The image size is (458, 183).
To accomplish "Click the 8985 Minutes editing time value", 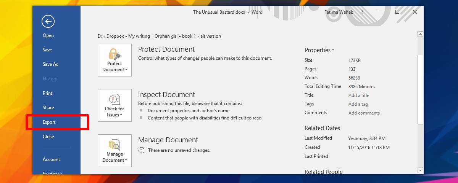I will tap(361, 87).
